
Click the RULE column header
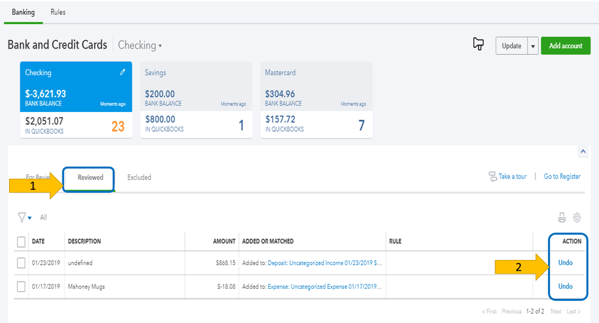pyautogui.click(x=395, y=242)
